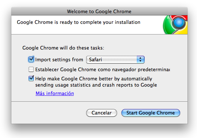Disable the usage statistics checkbox
The width and height of the screenshot is (197, 138).
click(x=31, y=79)
